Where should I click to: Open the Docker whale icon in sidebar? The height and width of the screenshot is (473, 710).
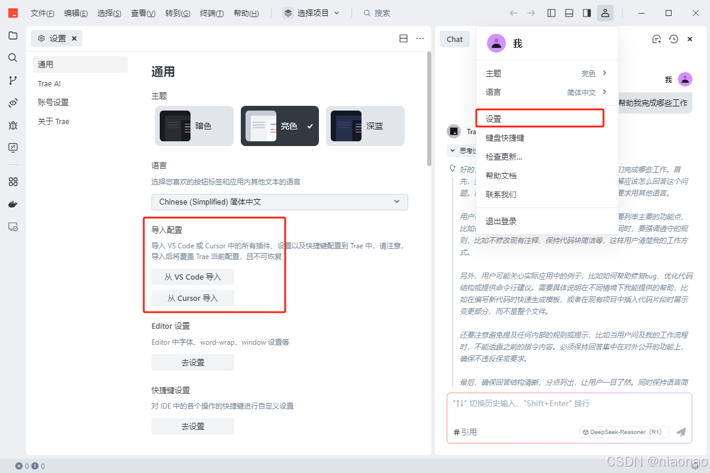pyautogui.click(x=13, y=204)
